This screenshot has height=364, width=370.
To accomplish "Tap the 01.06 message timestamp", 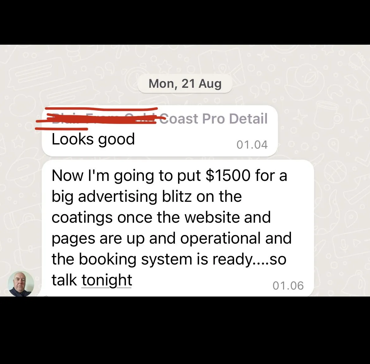I will click(288, 285).
